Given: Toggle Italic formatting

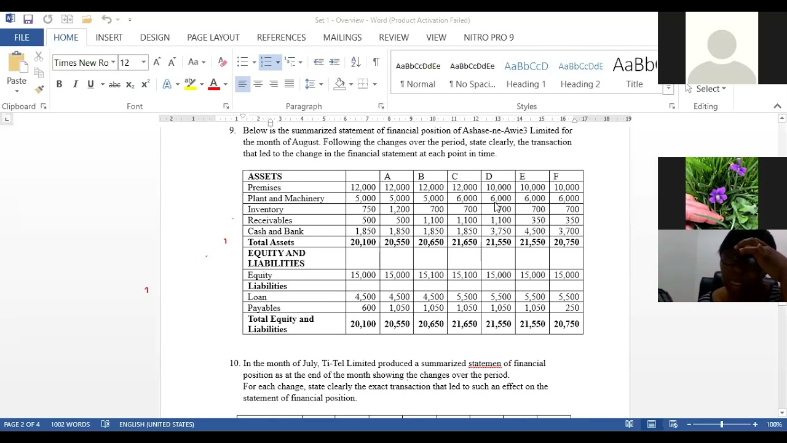Looking at the screenshot, I should click(x=75, y=84).
